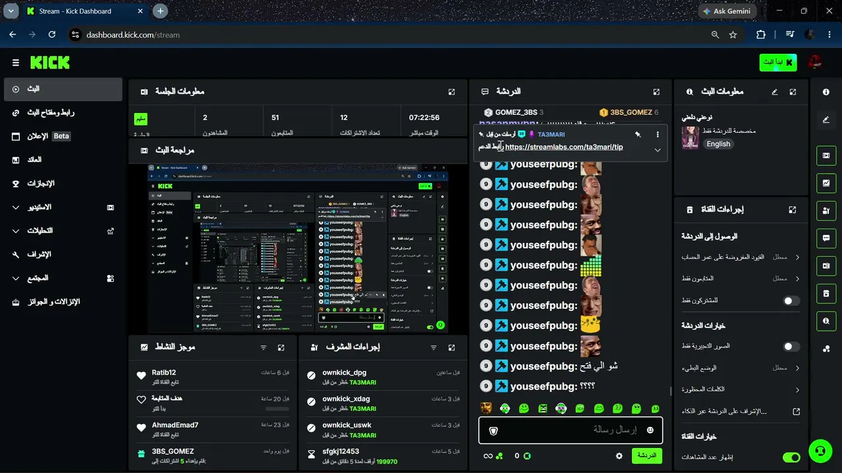Open the AI moderation (عبر الذكاء) external link icon
This screenshot has width=842, height=473.
797,412
